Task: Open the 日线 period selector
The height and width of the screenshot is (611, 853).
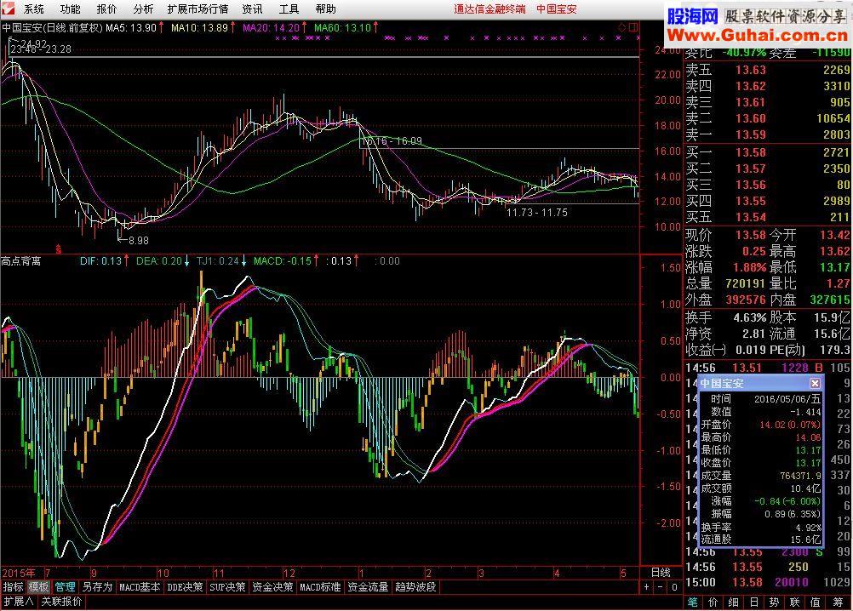Action: [x=661, y=573]
